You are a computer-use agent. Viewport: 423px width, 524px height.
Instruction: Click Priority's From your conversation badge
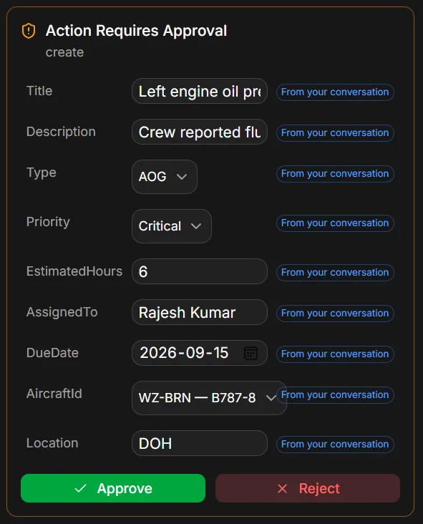click(x=335, y=223)
